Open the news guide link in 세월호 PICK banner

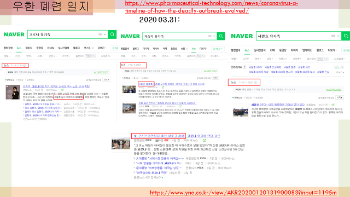[334, 90]
